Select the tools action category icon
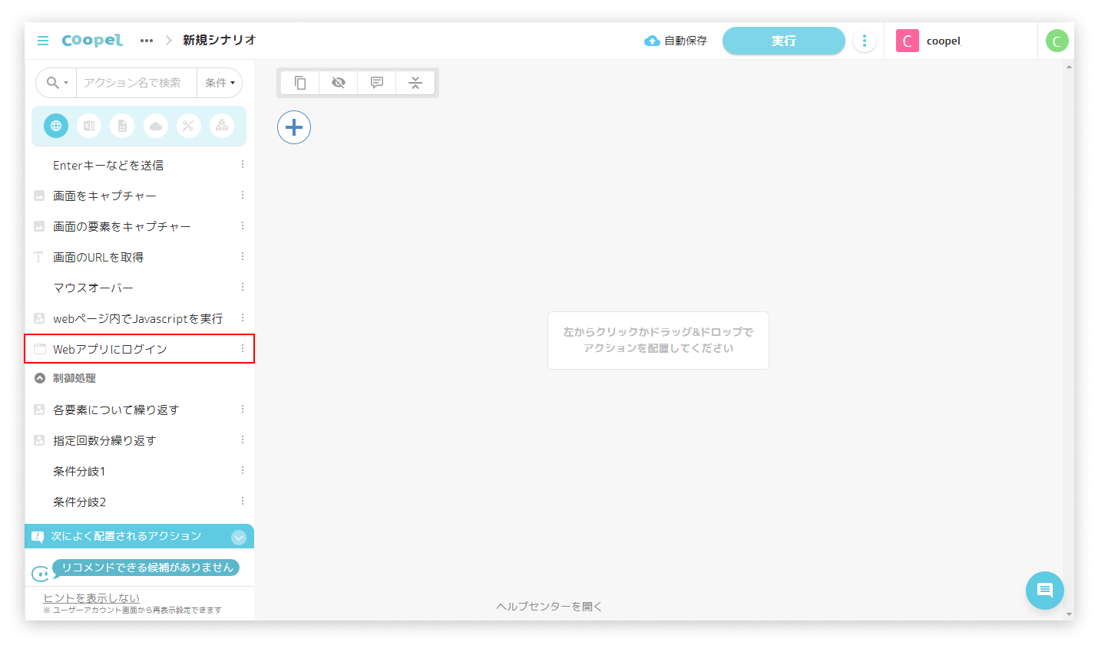This screenshot has height=645, width=1098. (x=189, y=126)
